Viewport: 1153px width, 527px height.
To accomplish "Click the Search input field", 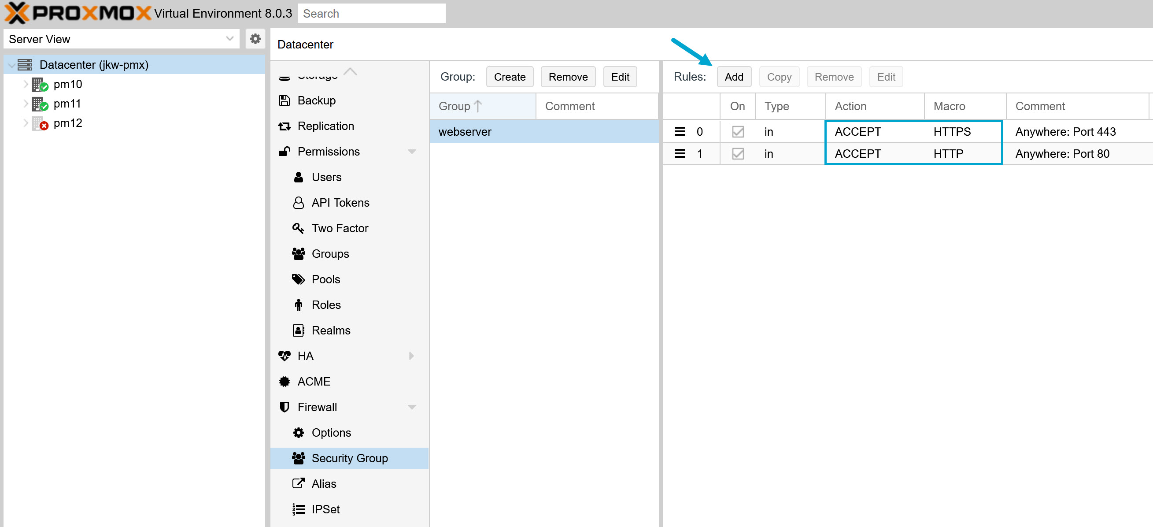I will [372, 13].
